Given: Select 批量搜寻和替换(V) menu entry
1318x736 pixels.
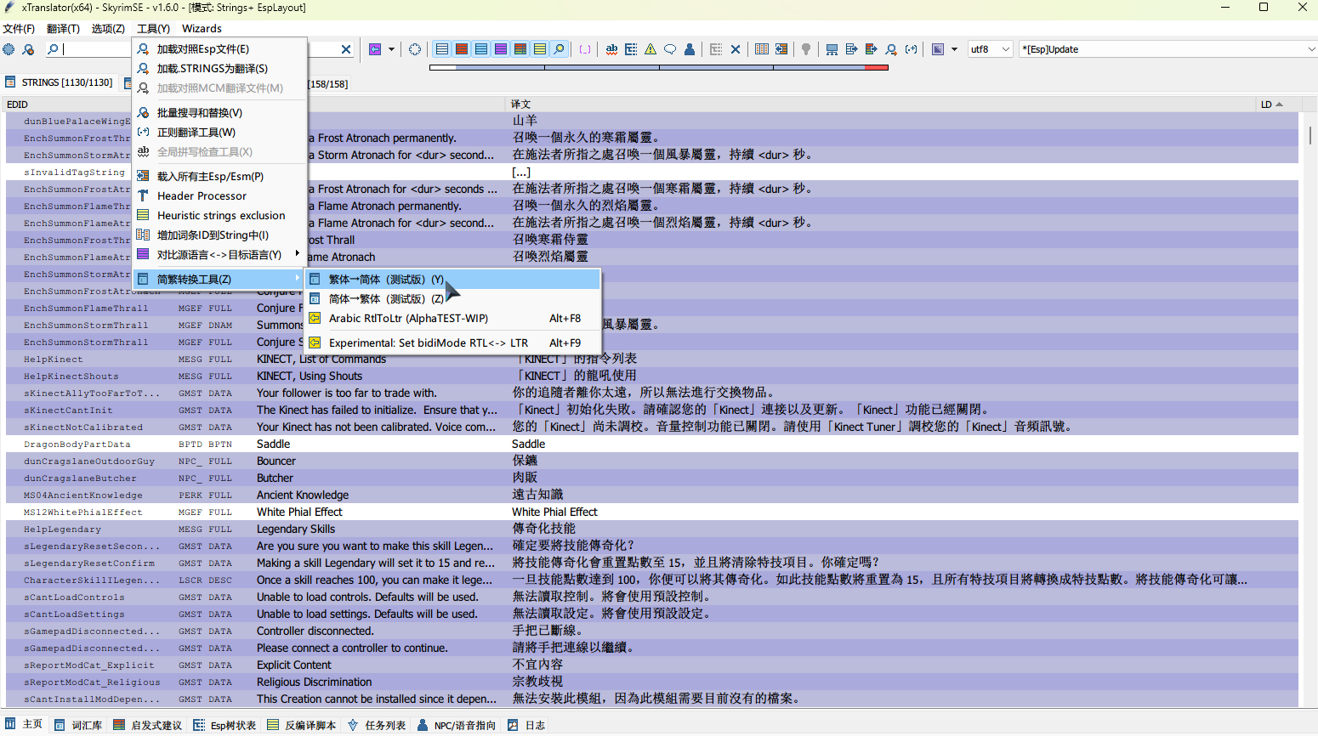Looking at the screenshot, I should (x=219, y=113).
